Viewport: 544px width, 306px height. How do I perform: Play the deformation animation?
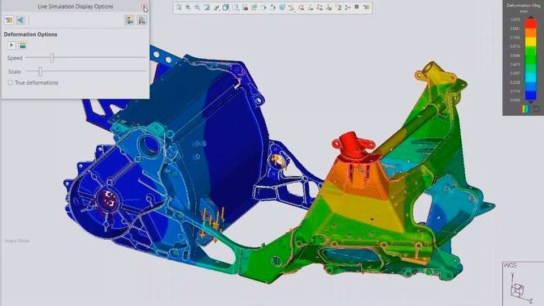coord(11,45)
